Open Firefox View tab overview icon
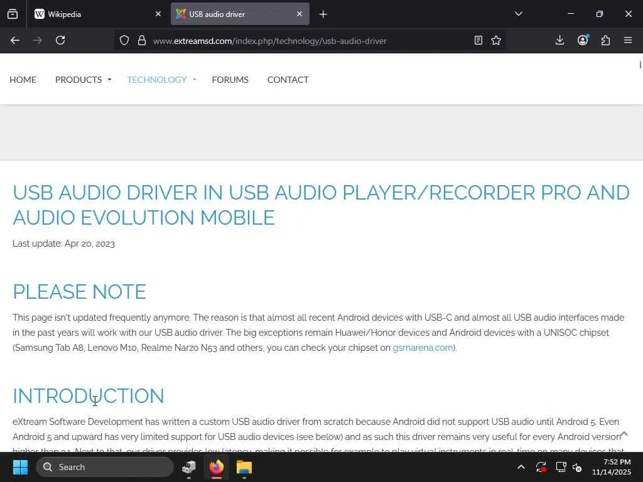 pyautogui.click(x=13, y=14)
